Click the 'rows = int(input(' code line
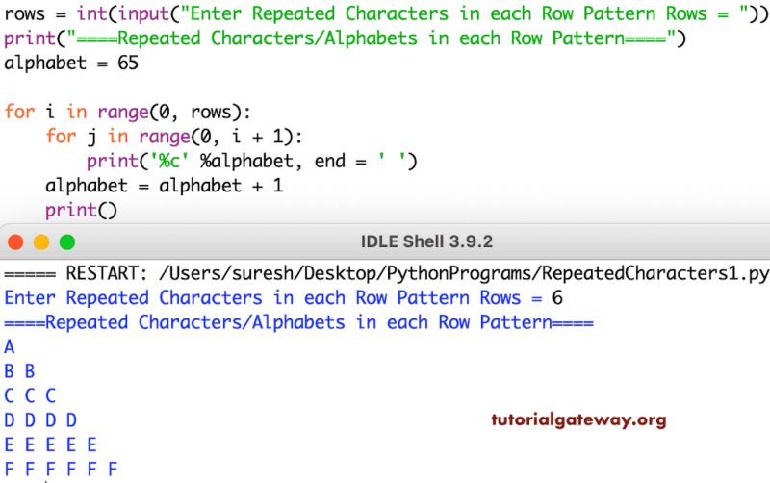 [x=385, y=13]
